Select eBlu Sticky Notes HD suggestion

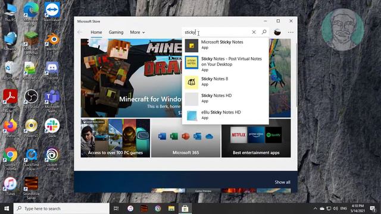click(x=225, y=115)
